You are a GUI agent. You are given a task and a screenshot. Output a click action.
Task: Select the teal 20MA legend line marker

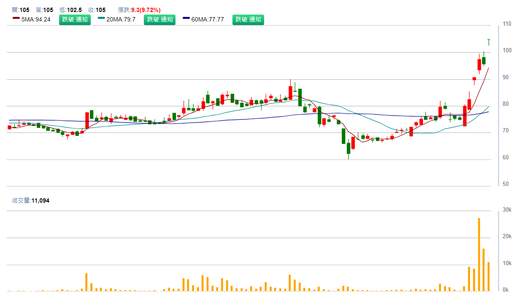(x=101, y=18)
